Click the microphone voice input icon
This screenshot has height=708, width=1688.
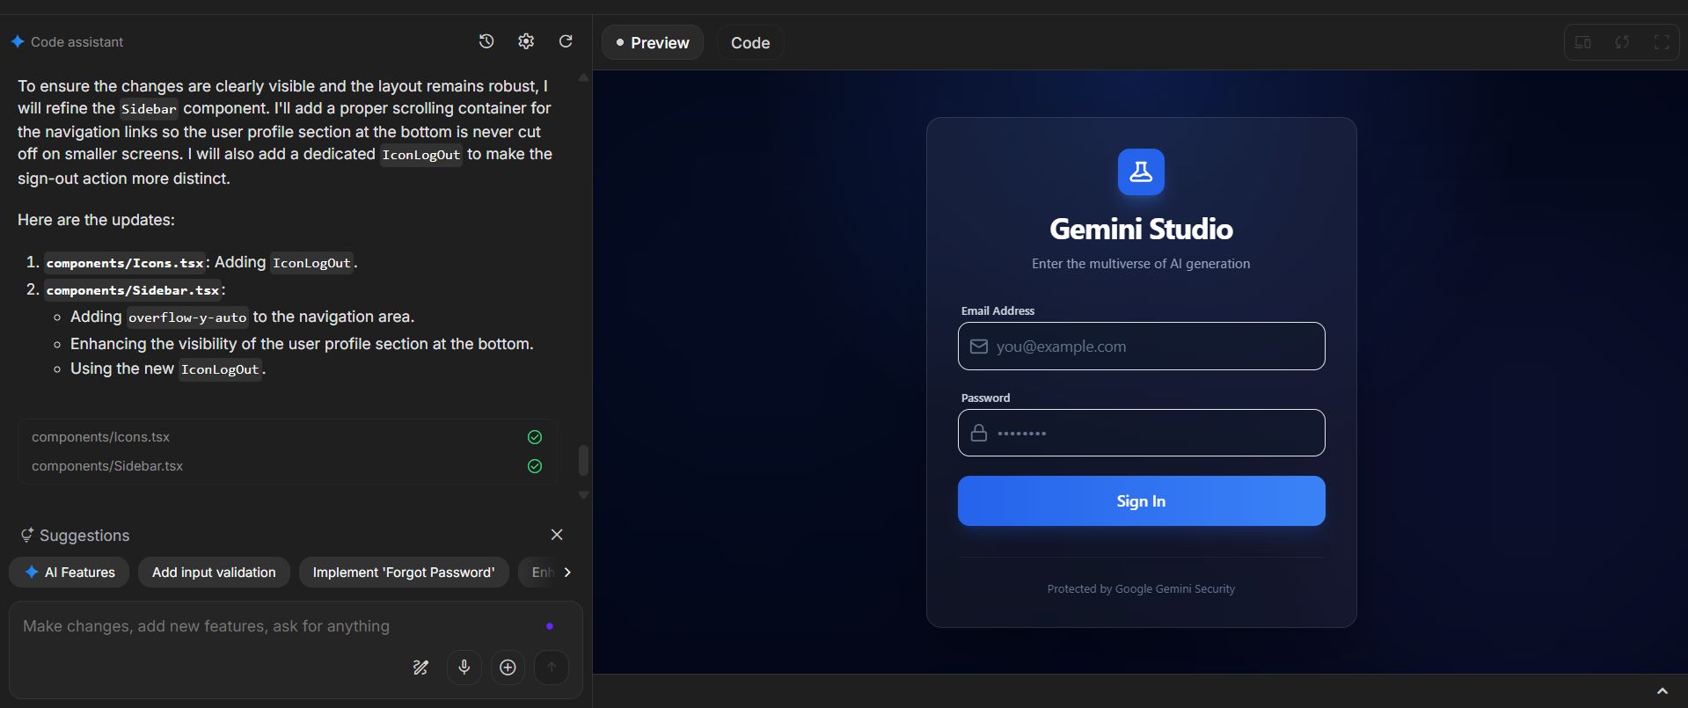pyautogui.click(x=464, y=668)
